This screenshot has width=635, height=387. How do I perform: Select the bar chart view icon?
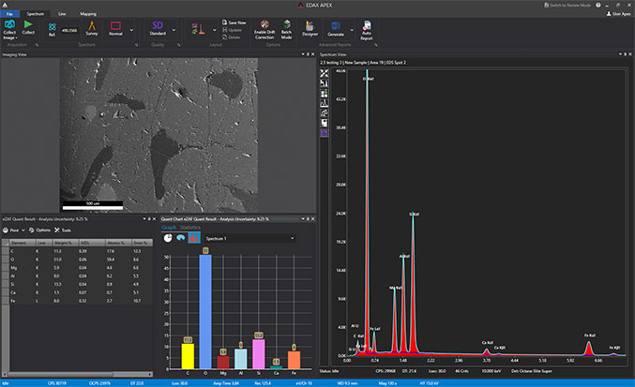[x=193, y=238]
